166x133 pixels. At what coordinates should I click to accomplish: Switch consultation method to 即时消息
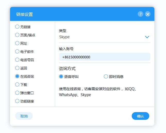click(106, 76)
